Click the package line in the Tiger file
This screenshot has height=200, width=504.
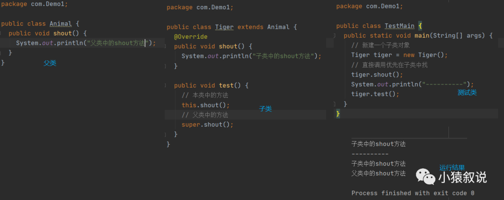coord(200,7)
